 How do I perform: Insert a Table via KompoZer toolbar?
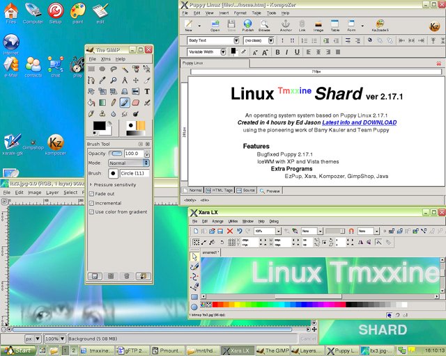334,25
